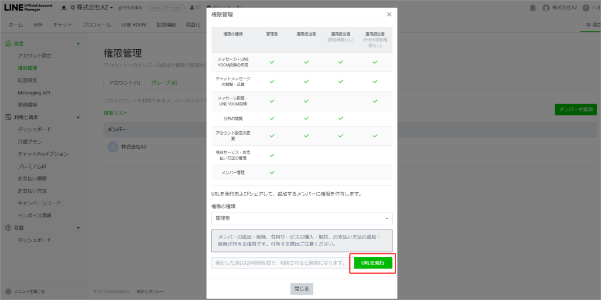This screenshot has width=601, height=300.
Task: Click the 利用と請求 billing icon in sidebar
Action: click(8, 117)
